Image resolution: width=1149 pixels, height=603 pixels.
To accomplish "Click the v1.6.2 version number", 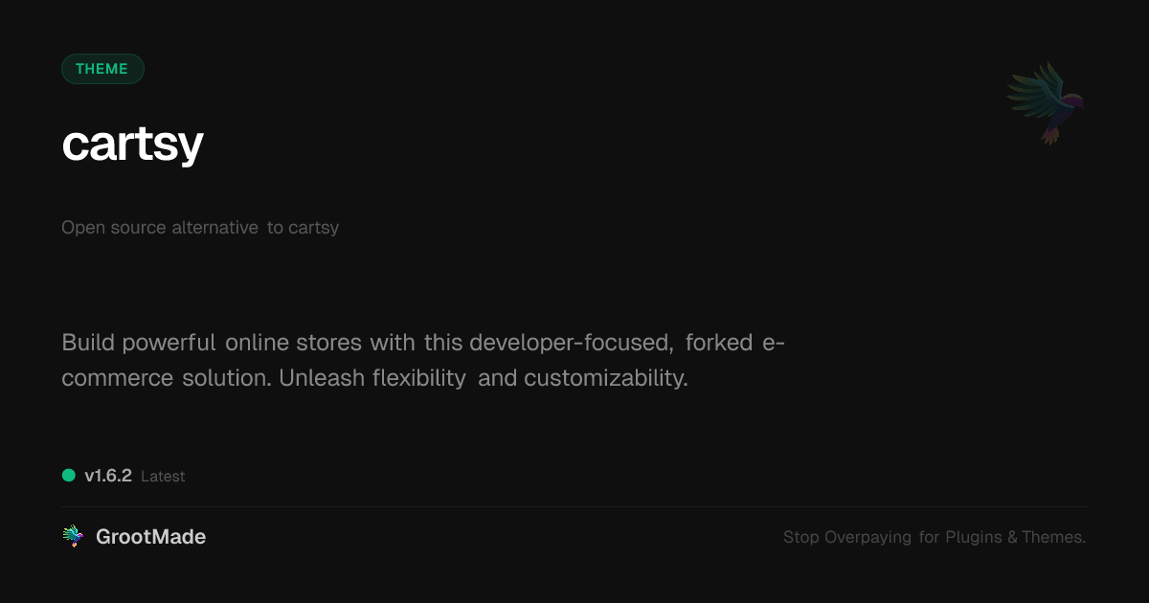I will (108, 476).
